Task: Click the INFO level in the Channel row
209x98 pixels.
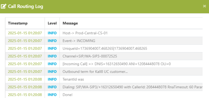Action: [52, 56]
